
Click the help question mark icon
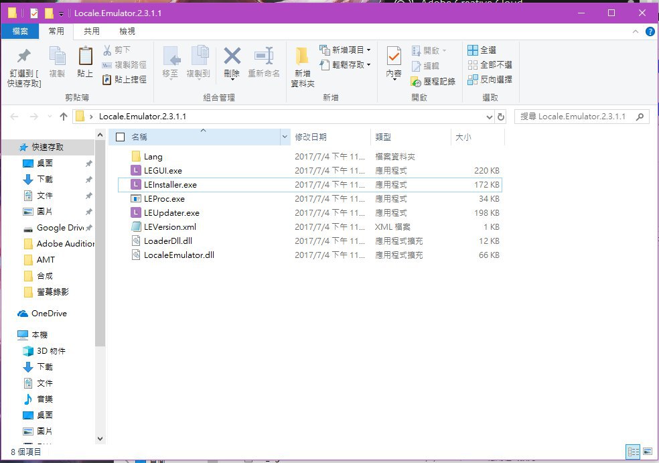click(650, 31)
